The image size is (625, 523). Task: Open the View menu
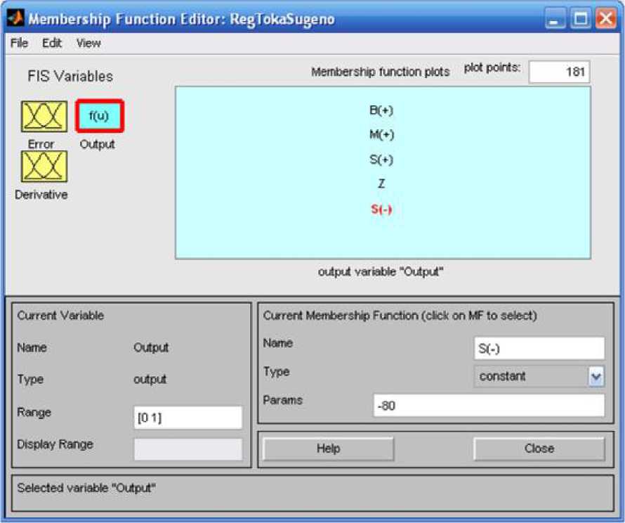click(x=88, y=43)
